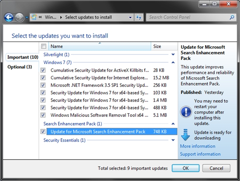Click the '15.2 MB' size value
This screenshot has width=240, height=181.
click(x=161, y=78)
